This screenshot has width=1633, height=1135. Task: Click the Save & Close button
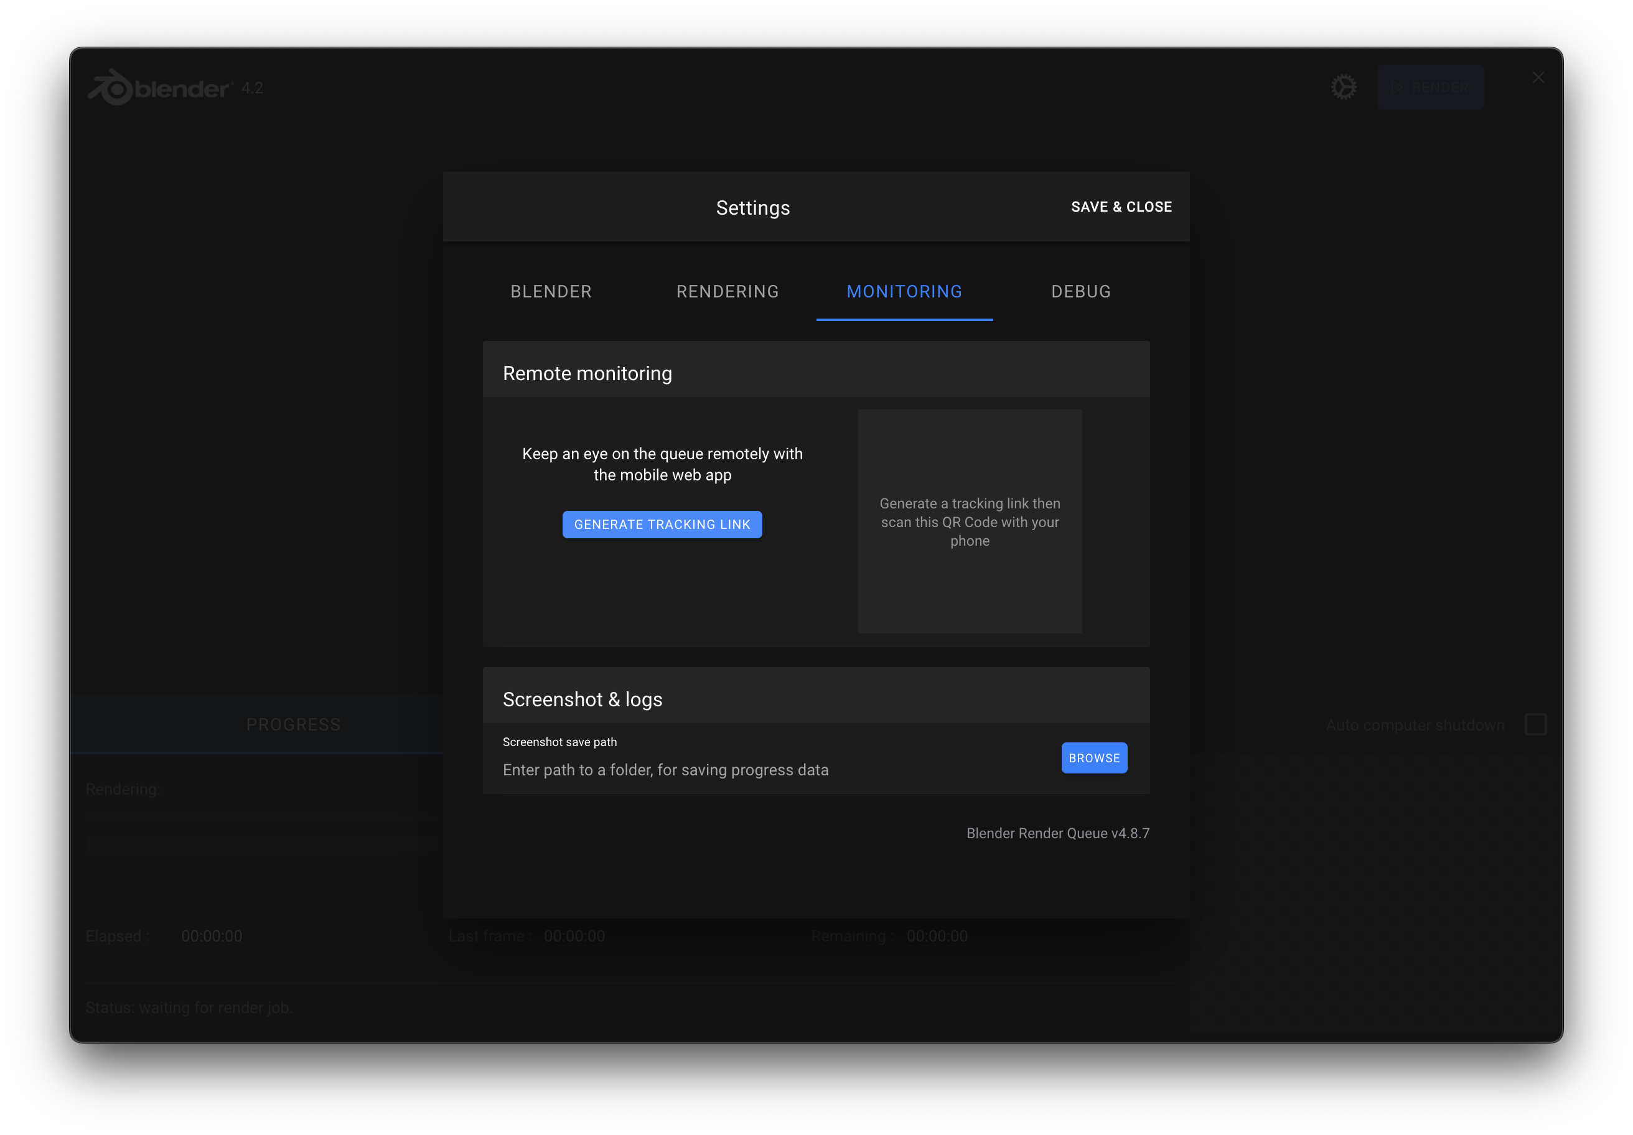(x=1121, y=207)
